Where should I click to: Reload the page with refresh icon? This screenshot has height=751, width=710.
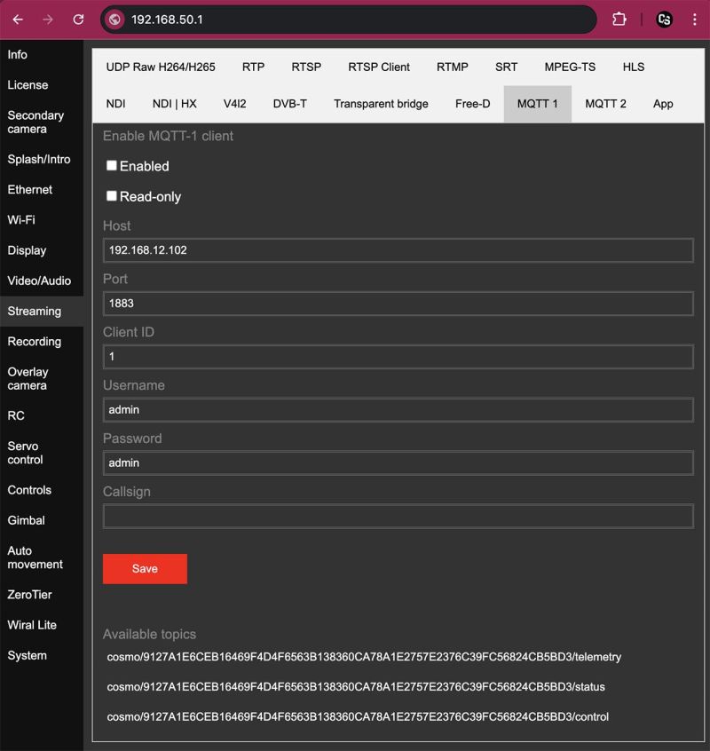[78, 19]
